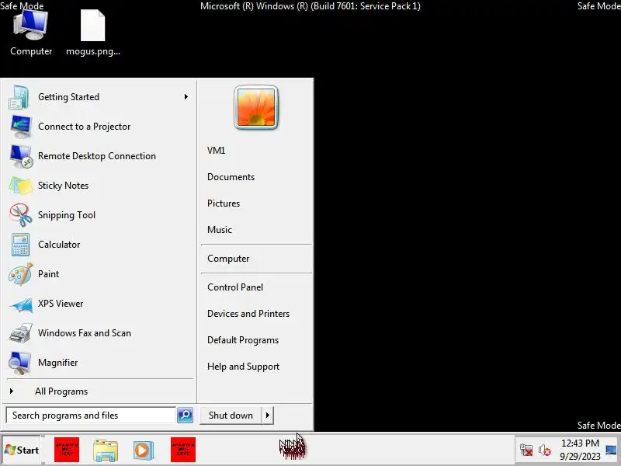The width and height of the screenshot is (621, 466).
Task: Open the Shut down options arrow
Action: point(267,416)
